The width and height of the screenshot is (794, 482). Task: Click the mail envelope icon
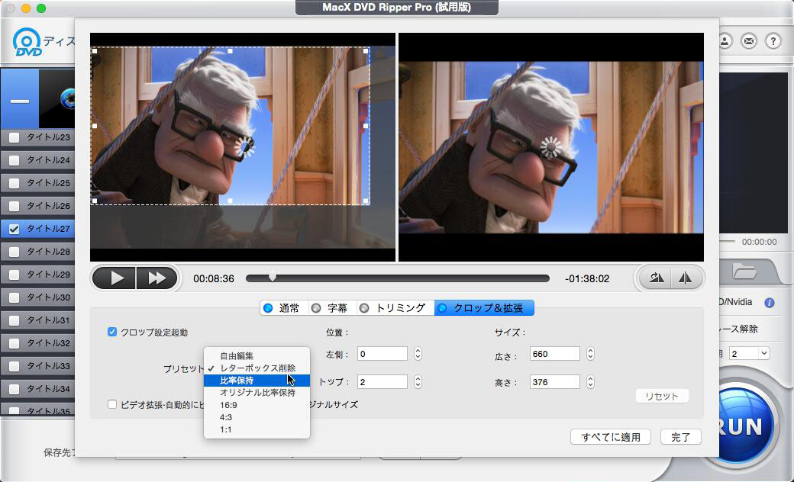coord(749,41)
